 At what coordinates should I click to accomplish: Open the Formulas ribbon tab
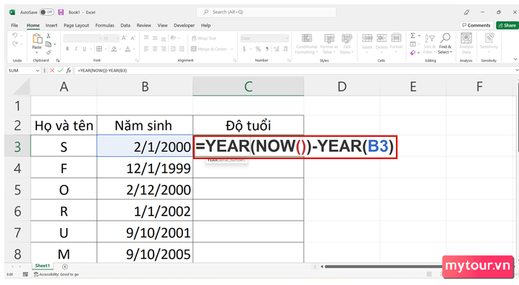pos(105,25)
